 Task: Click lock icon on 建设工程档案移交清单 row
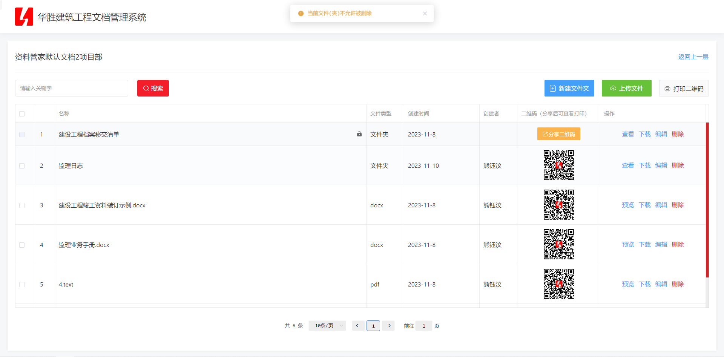pos(359,134)
